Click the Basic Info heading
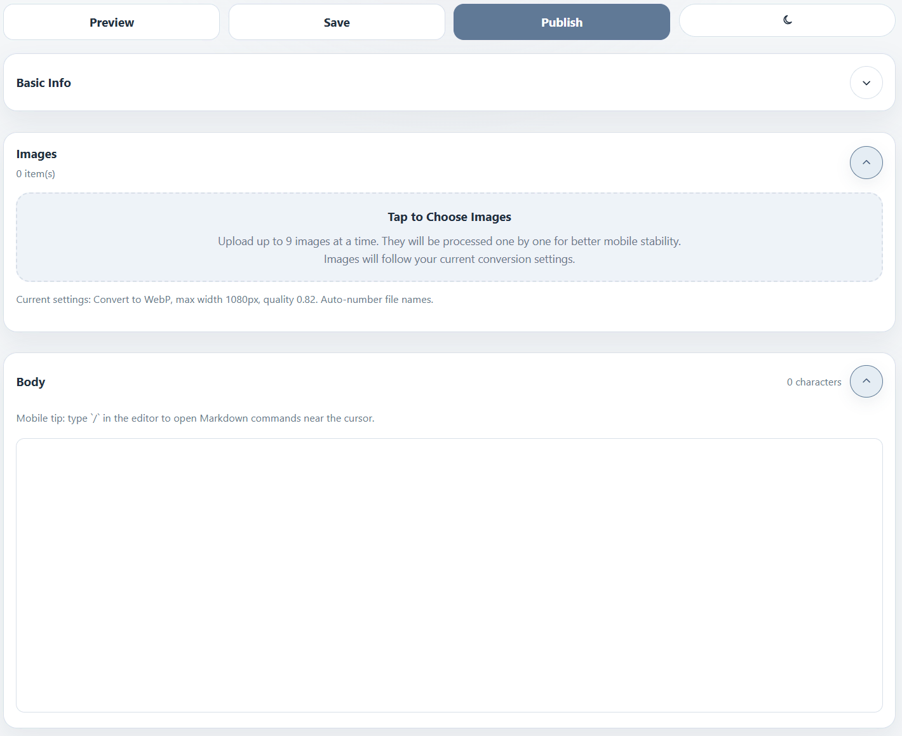 (44, 83)
